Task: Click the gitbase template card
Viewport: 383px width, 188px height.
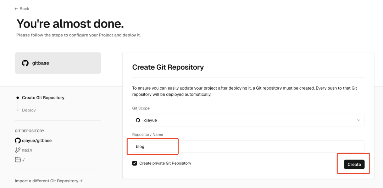Action: point(58,63)
